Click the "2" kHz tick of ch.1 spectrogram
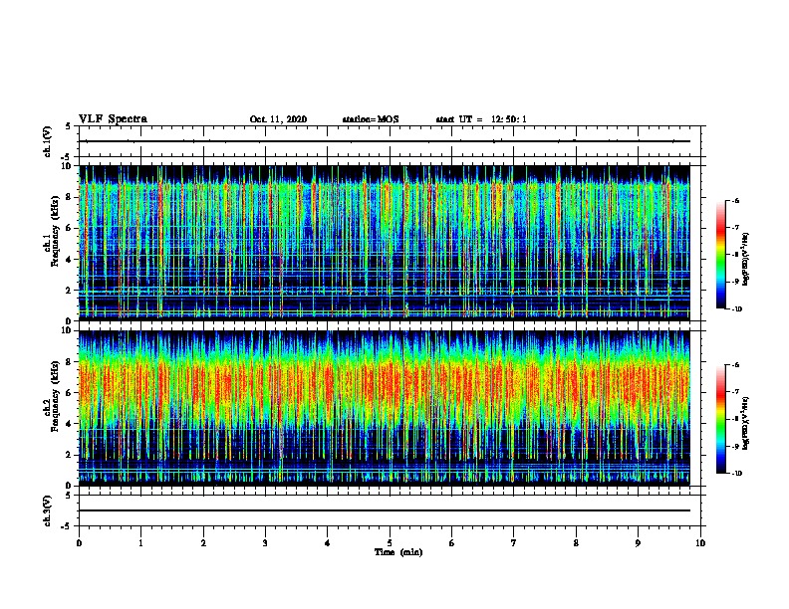Image resolution: width=789 pixels, height=609 pixels. tap(70, 291)
